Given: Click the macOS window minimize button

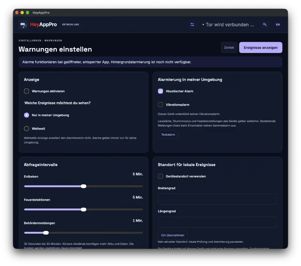Looking at the screenshot, I should coord(22,12).
